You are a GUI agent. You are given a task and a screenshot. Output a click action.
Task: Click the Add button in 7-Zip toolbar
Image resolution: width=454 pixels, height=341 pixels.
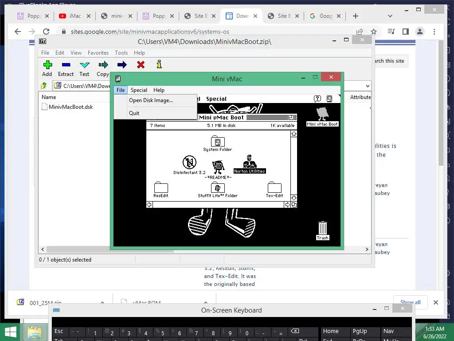coord(47,68)
